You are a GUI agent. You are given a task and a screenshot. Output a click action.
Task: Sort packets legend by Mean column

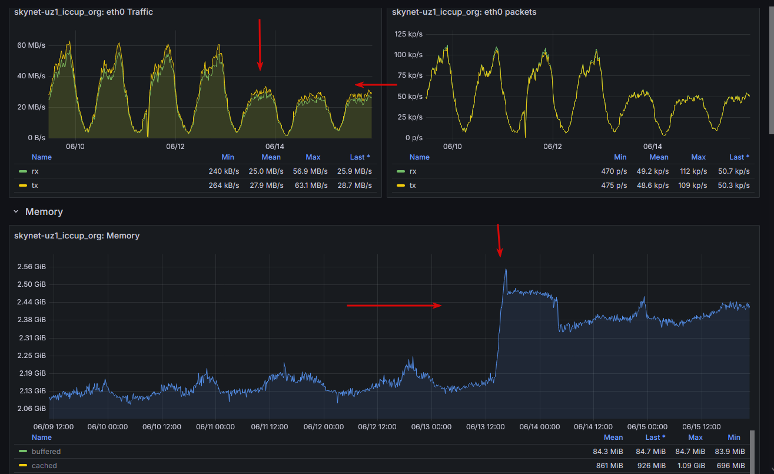click(x=659, y=157)
